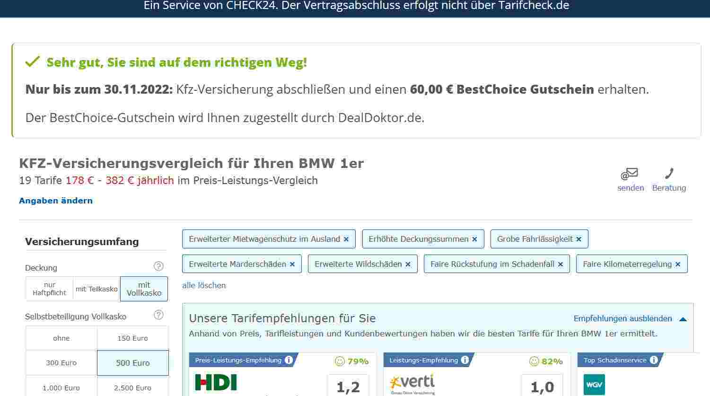This screenshot has height=396, width=710.
Task: Remove the Erweiterte Marderschäden filter
Action: click(x=292, y=264)
